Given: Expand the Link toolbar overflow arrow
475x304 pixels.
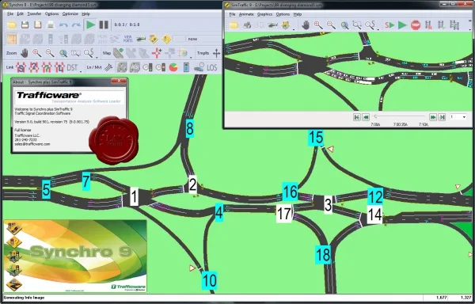Looking at the screenshot, I should pos(81,71).
